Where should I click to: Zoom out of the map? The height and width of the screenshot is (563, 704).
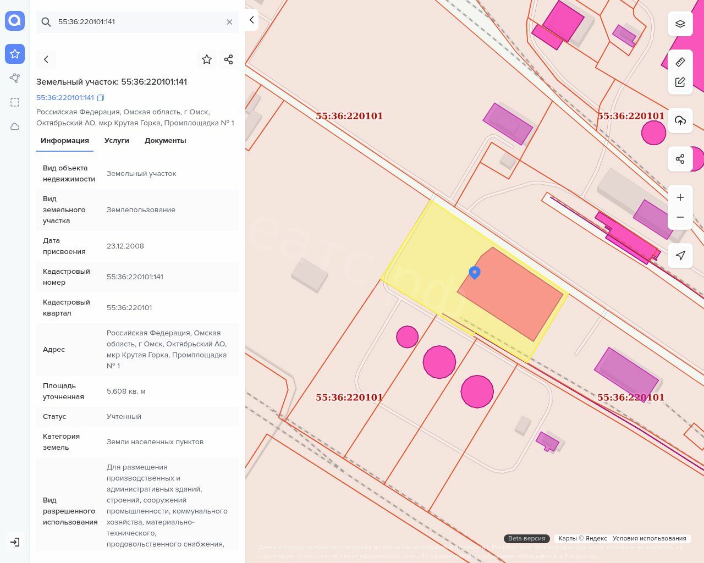[680, 218]
